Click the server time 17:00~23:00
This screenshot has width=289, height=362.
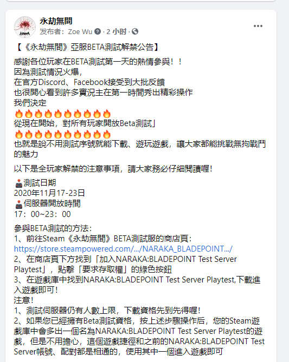coord(42,214)
